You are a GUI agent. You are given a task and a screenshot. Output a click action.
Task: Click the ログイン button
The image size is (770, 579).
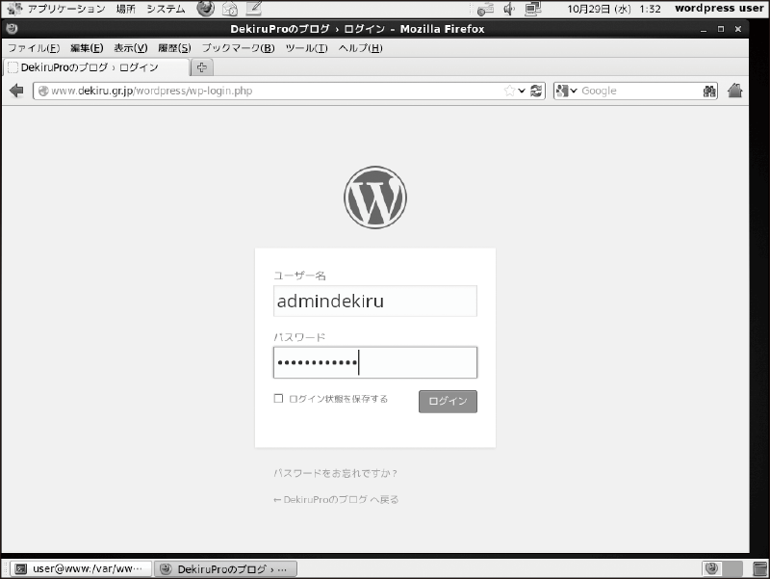(448, 402)
